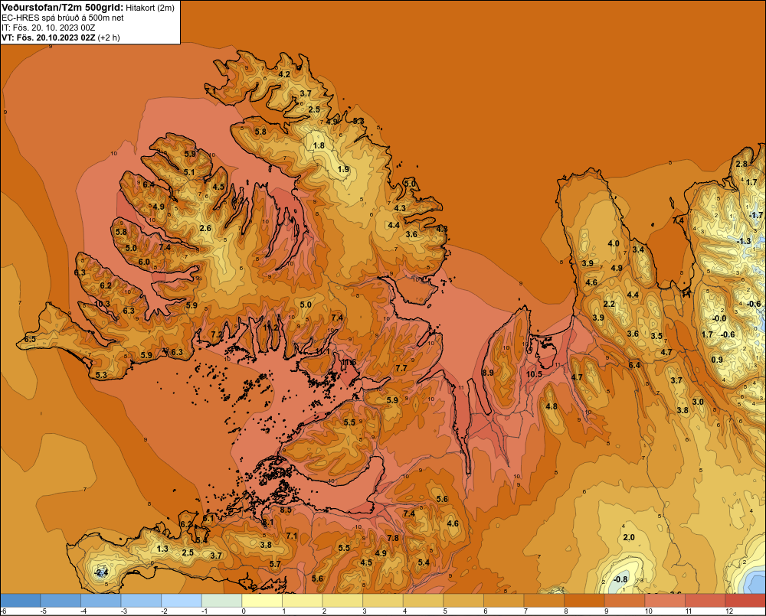766x616 pixels.
Task: Click the 7.7 temperature value on the map
Action: (x=401, y=369)
